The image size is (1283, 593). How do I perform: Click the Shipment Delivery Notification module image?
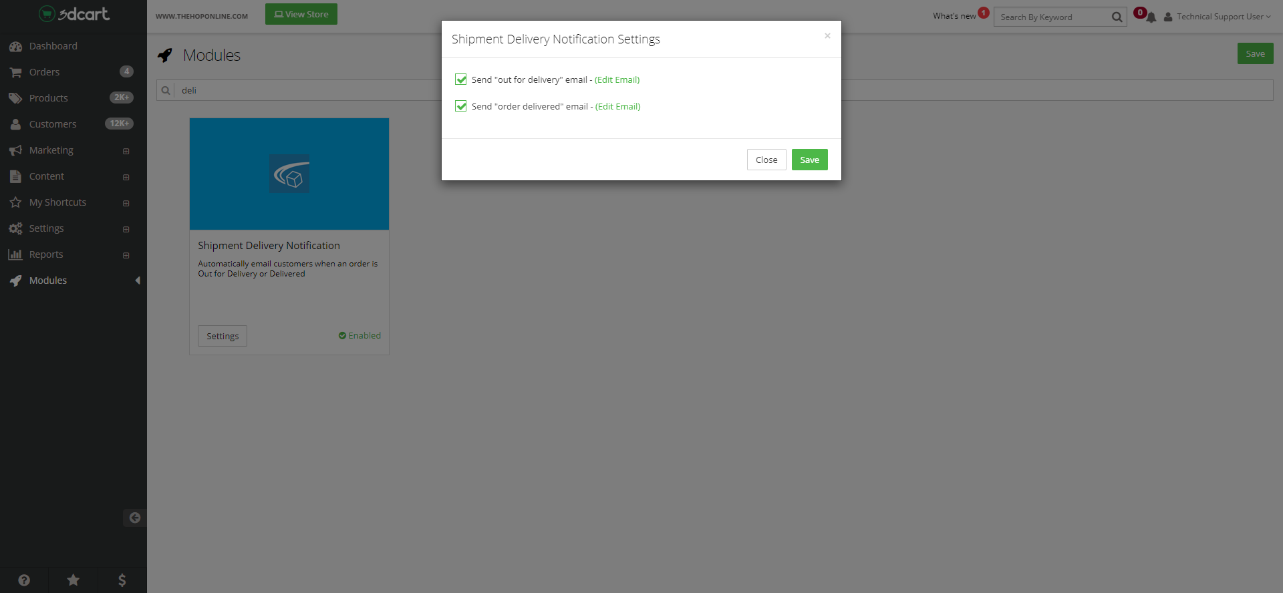point(289,174)
